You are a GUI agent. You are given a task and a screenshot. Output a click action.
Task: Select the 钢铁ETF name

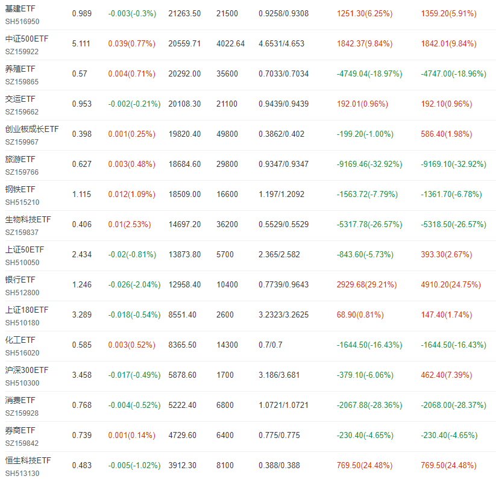coord(20,189)
